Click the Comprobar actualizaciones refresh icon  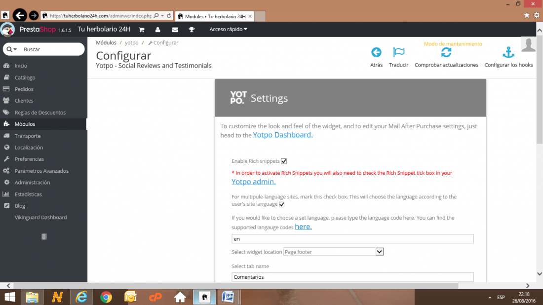coord(446,52)
